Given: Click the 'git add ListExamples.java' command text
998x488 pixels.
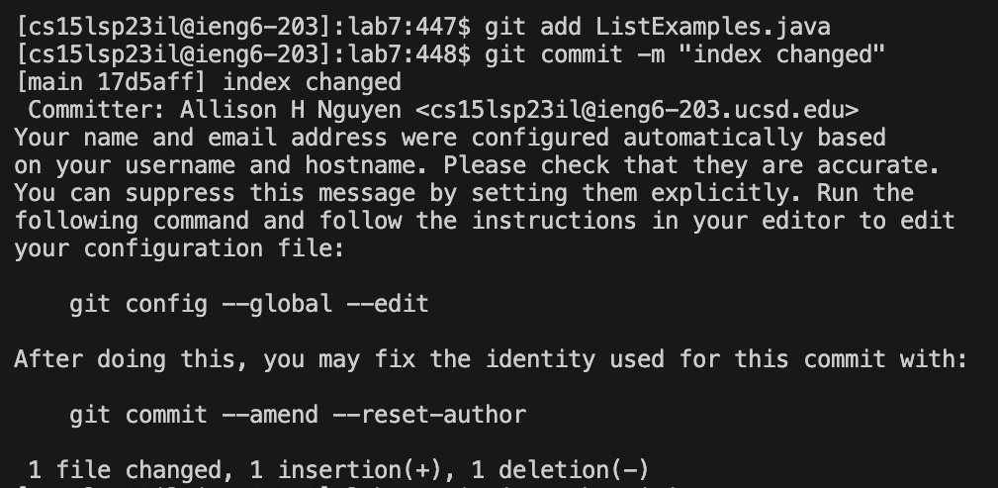Looking at the screenshot, I should 658,27.
